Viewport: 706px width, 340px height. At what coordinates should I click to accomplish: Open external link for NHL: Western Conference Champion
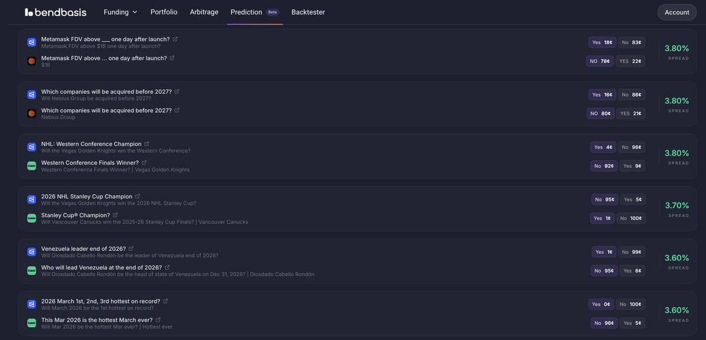147,144
